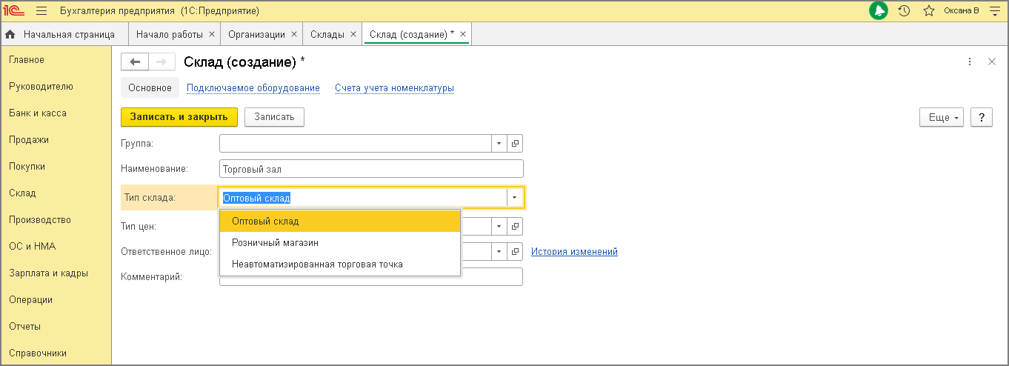Open the История изменений link
1009x366 pixels.
point(574,252)
